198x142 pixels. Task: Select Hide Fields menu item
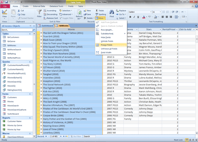tap(111, 37)
